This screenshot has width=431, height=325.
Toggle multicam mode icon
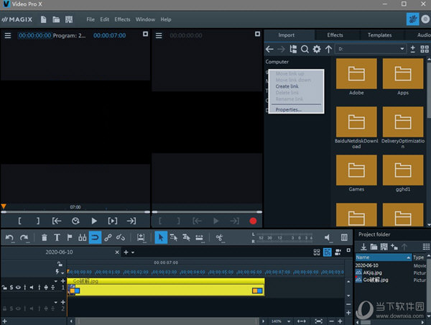coord(338,252)
